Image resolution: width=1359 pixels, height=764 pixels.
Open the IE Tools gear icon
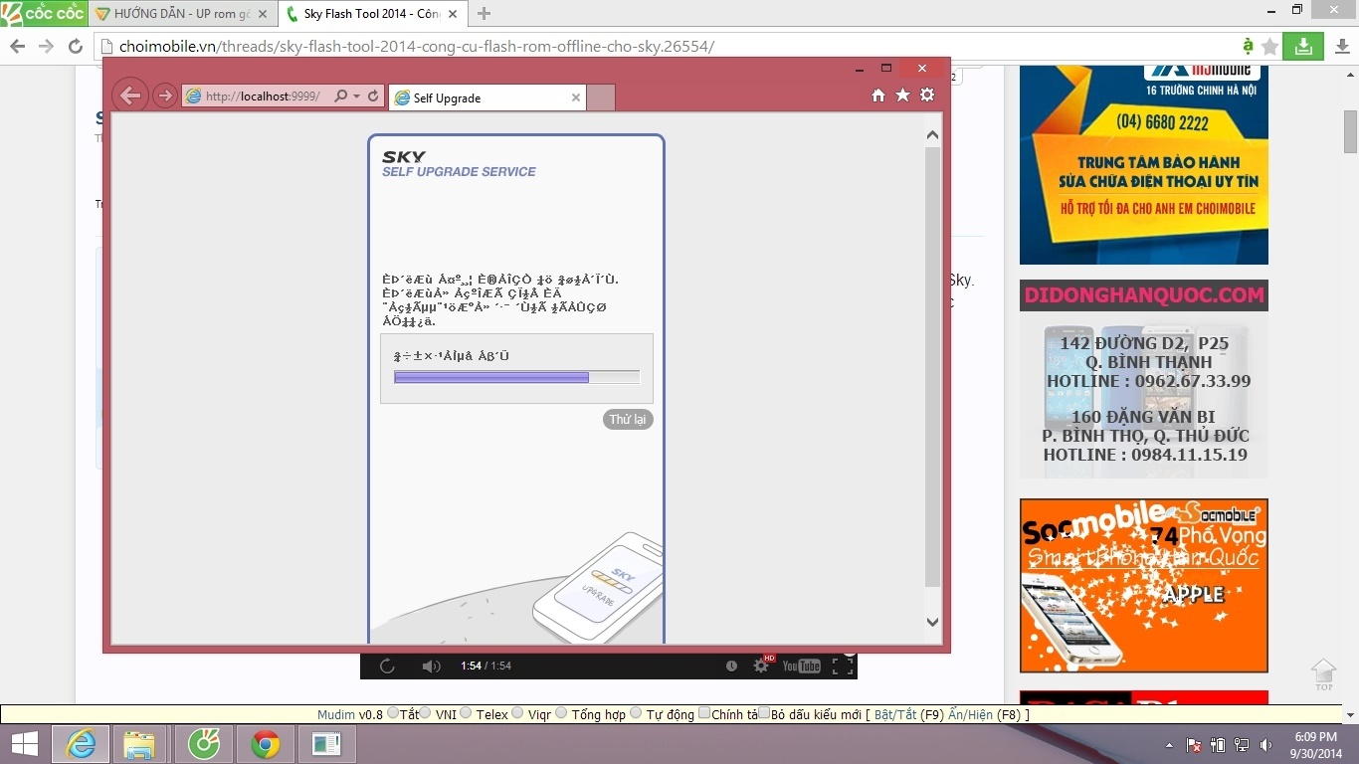(x=927, y=95)
